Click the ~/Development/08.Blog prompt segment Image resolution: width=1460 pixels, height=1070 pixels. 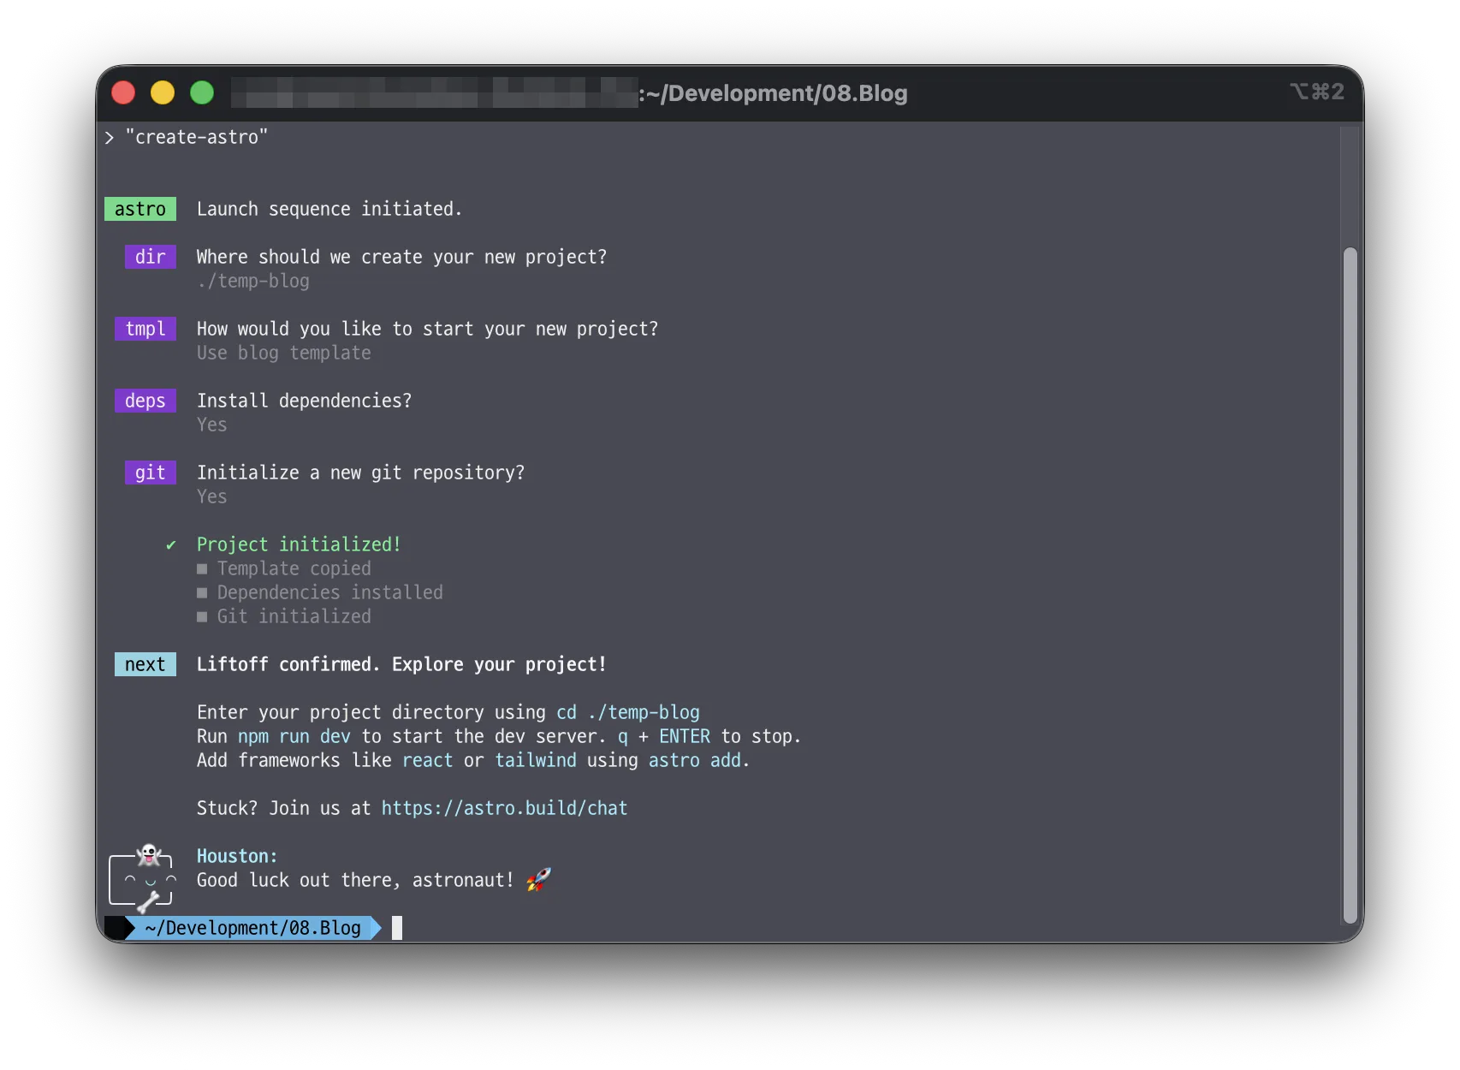point(253,928)
